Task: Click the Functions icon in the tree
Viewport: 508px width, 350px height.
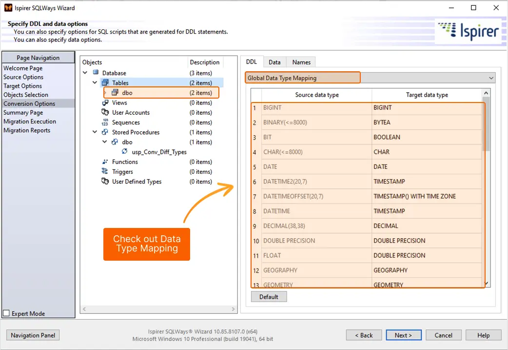Action: pyautogui.click(x=105, y=162)
